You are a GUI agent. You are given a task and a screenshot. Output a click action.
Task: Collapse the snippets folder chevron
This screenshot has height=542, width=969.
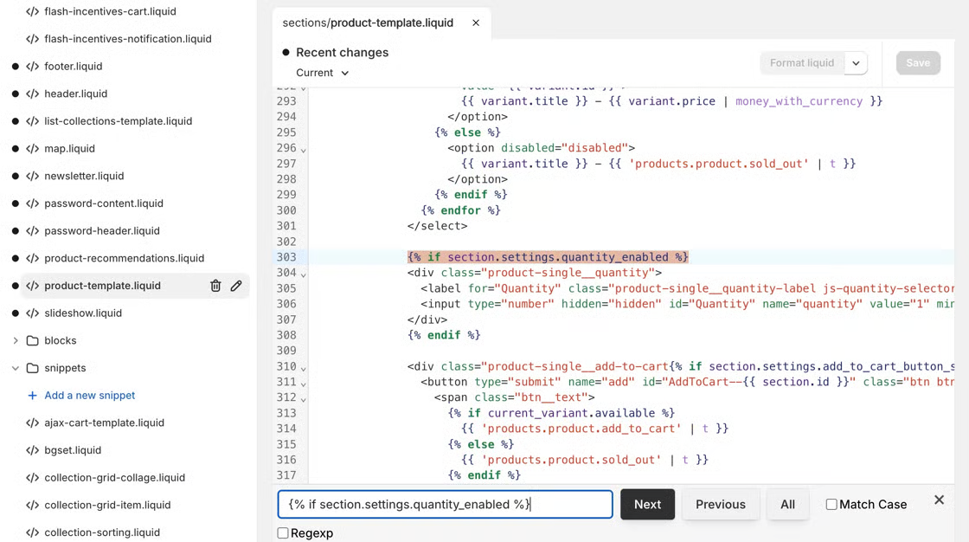coord(15,368)
